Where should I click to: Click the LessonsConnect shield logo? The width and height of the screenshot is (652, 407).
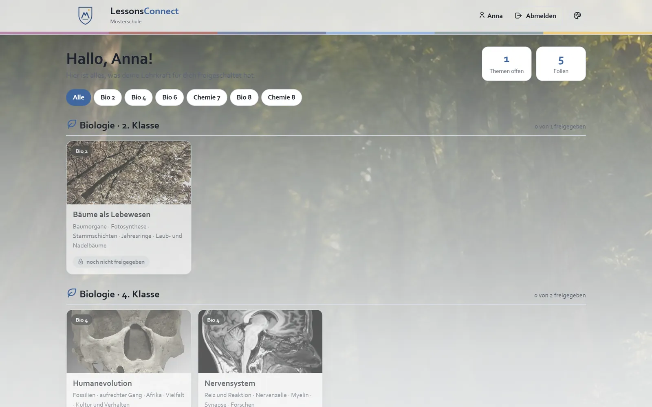pyautogui.click(x=85, y=16)
